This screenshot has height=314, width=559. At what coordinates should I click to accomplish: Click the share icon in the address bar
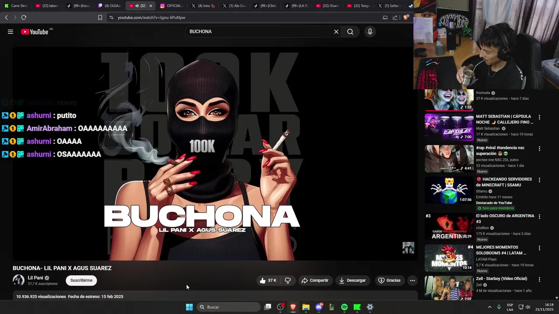tap(395, 17)
